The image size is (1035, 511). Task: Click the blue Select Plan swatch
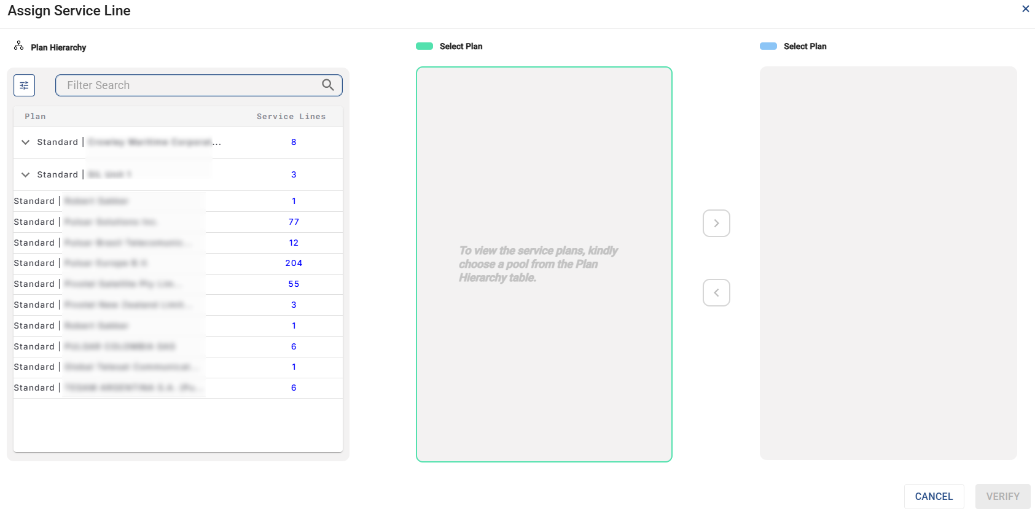768,47
